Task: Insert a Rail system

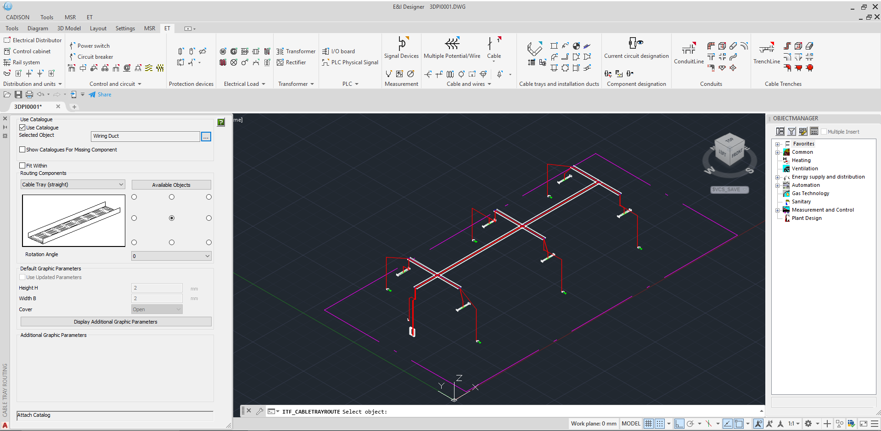Action: pyautogui.click(x=22, y=62)
